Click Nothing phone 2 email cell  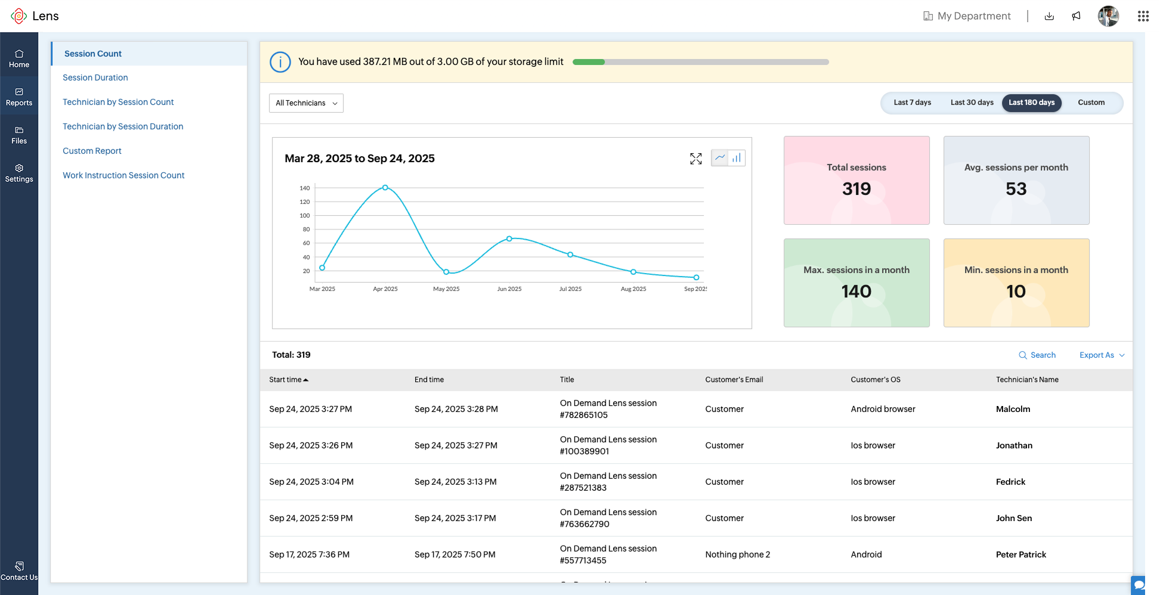(x=738, y=554)
